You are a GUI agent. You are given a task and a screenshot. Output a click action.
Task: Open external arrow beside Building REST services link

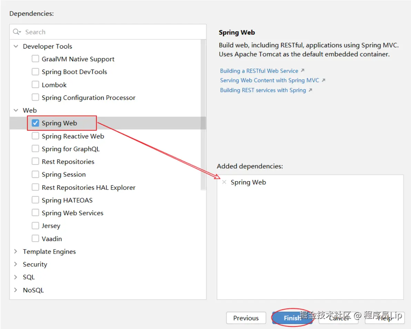click(x=310, y=90)
